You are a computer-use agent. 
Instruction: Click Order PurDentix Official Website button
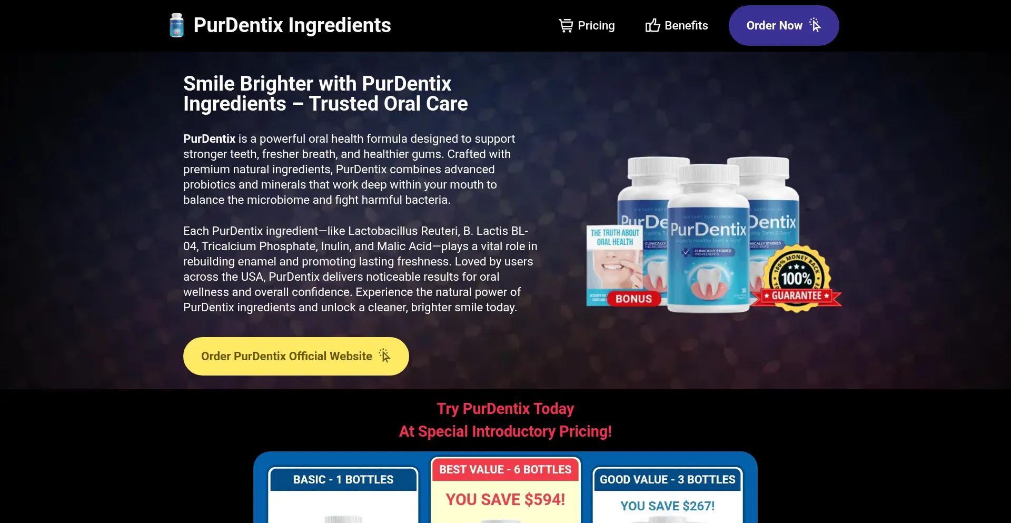pyautogui.click(x=296, y=356)
